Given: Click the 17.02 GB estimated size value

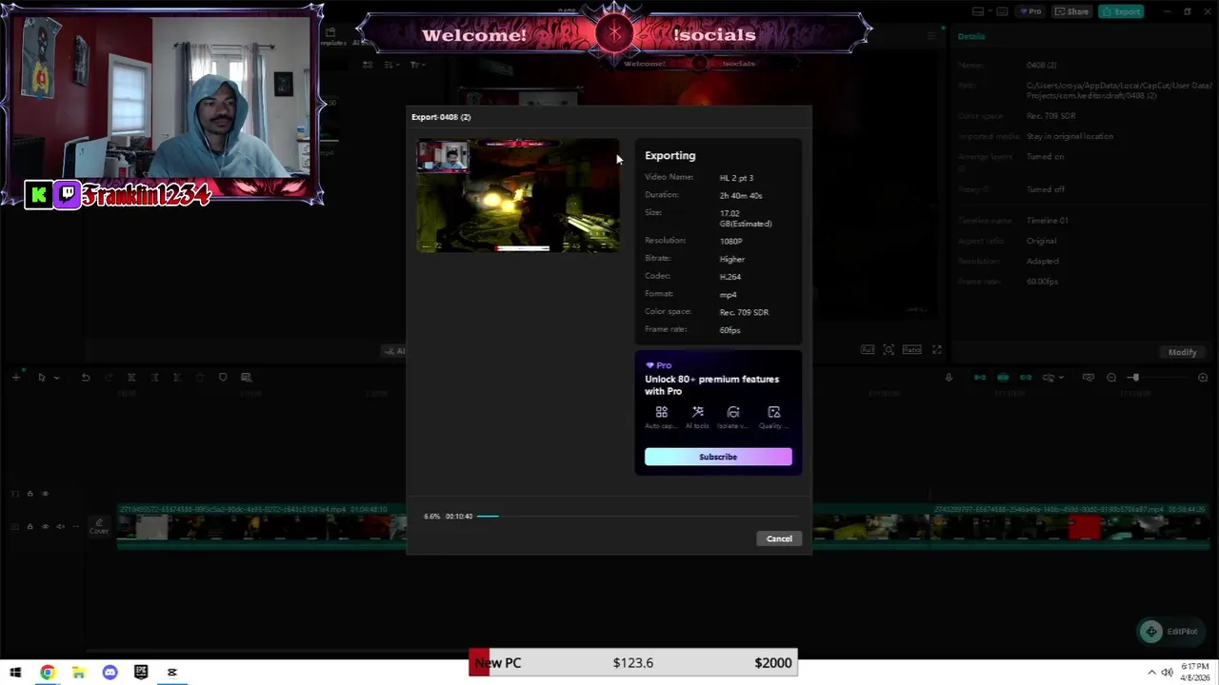Looking at the screenshot, I should [x=746, y=219].
